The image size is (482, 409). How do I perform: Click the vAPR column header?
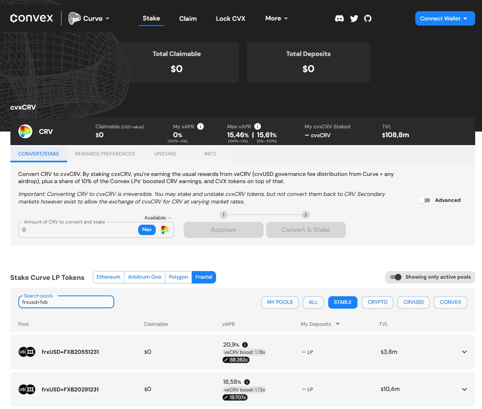click(x=228, y=324)
